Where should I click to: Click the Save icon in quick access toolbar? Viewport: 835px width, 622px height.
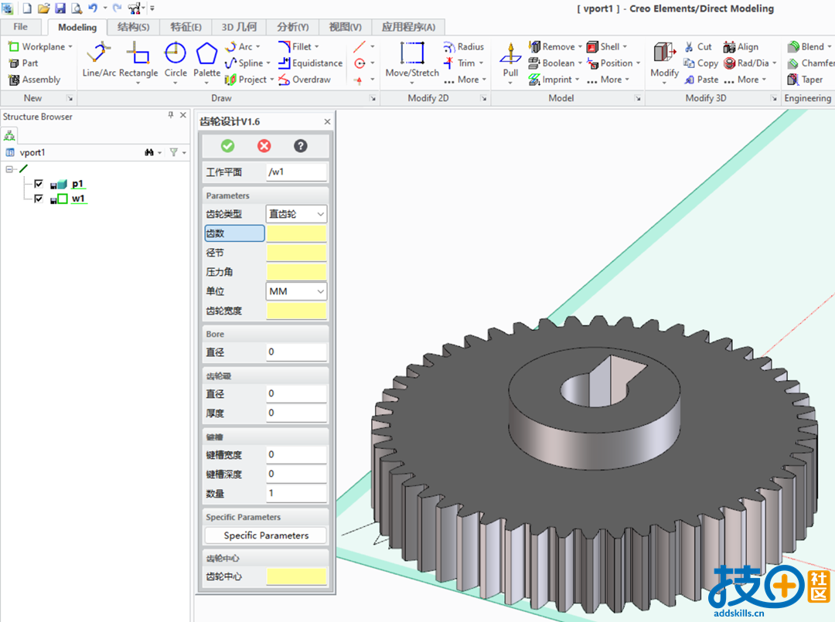tap(60, 8)
